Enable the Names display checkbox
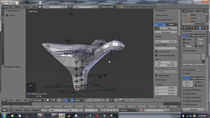210x118 pixels. (x=184, y=39)
